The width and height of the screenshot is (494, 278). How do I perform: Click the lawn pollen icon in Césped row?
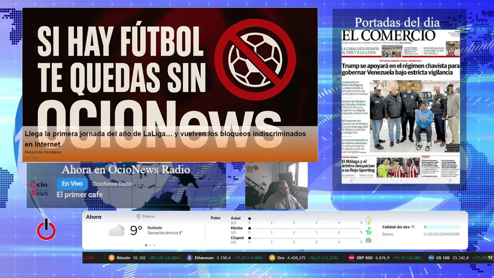(368, 240)
